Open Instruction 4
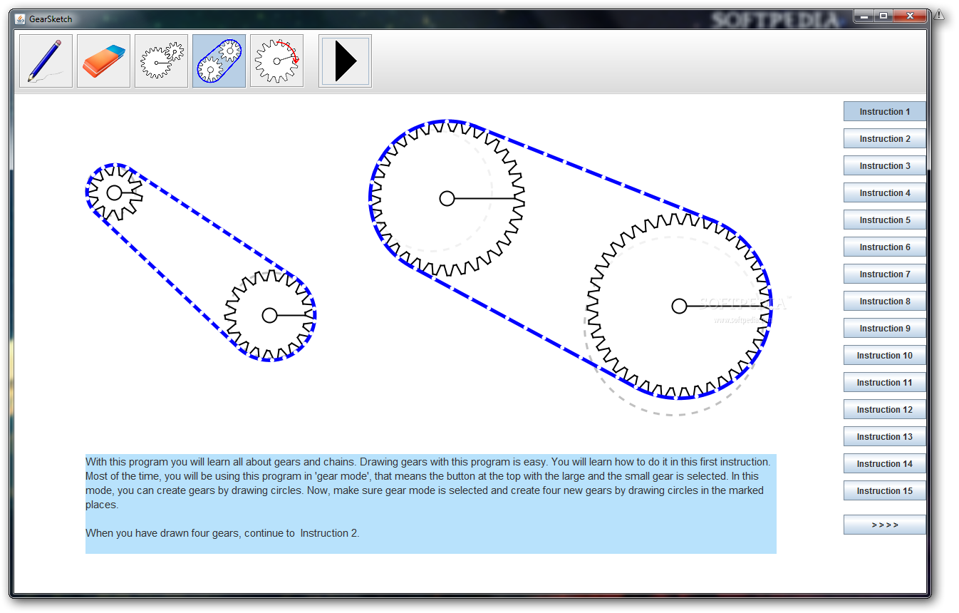 (884, 193)
